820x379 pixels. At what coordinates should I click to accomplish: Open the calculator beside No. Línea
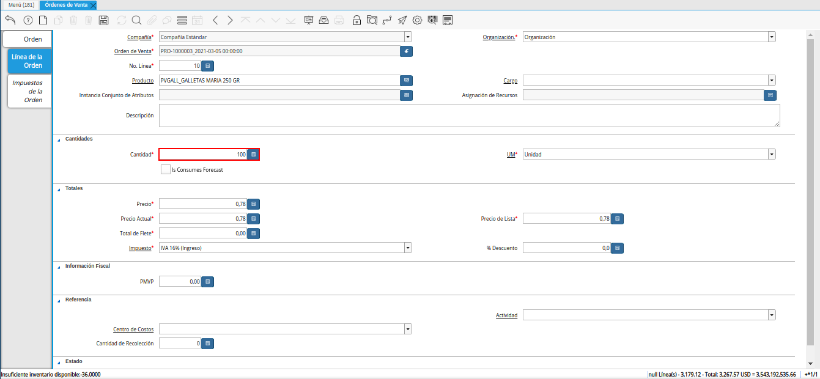(208, 65)
